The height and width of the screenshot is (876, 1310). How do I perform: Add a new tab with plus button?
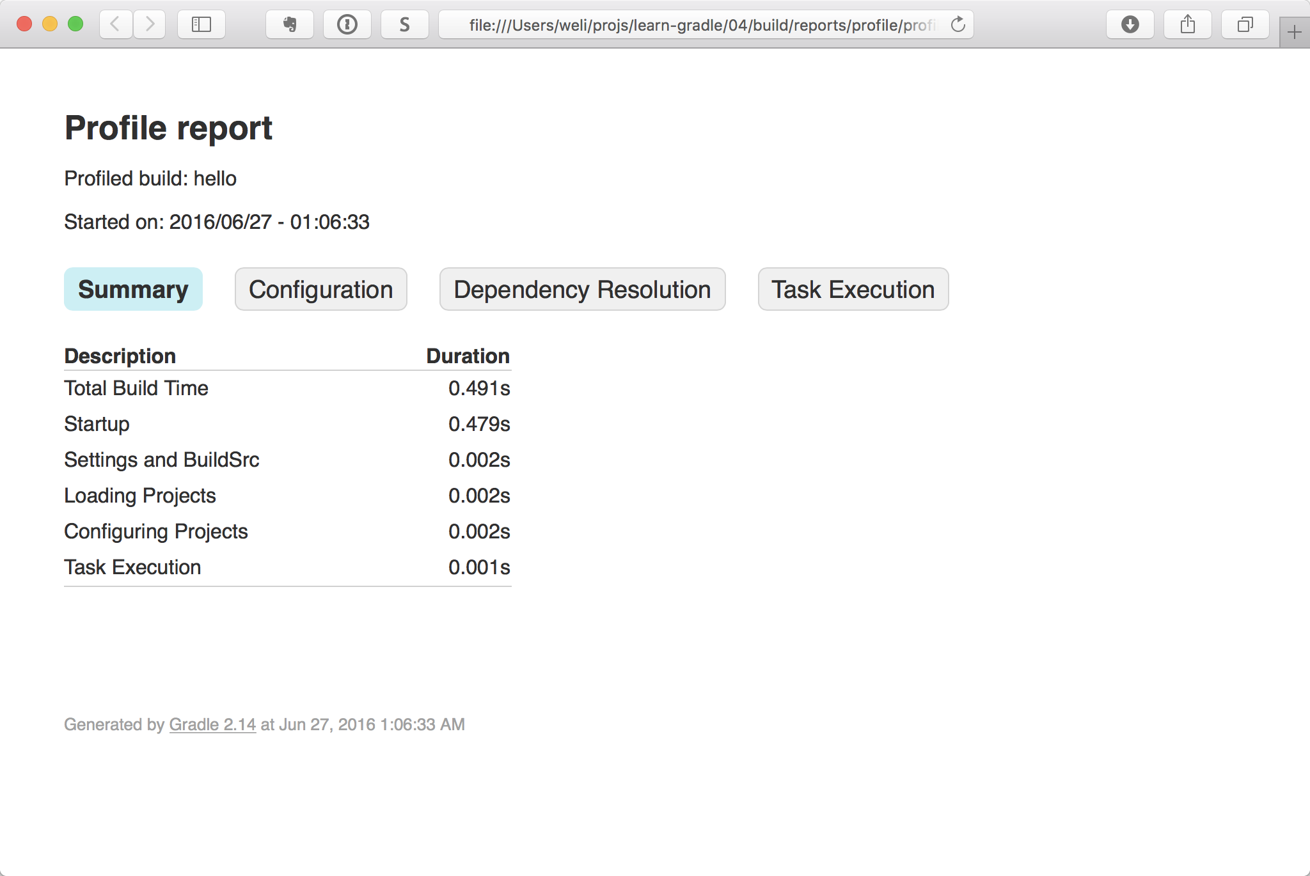(x=1294, y=32)
